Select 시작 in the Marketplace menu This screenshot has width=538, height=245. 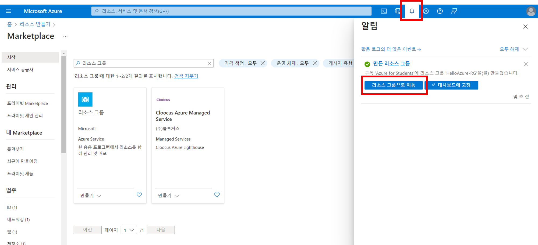point(30,57)
